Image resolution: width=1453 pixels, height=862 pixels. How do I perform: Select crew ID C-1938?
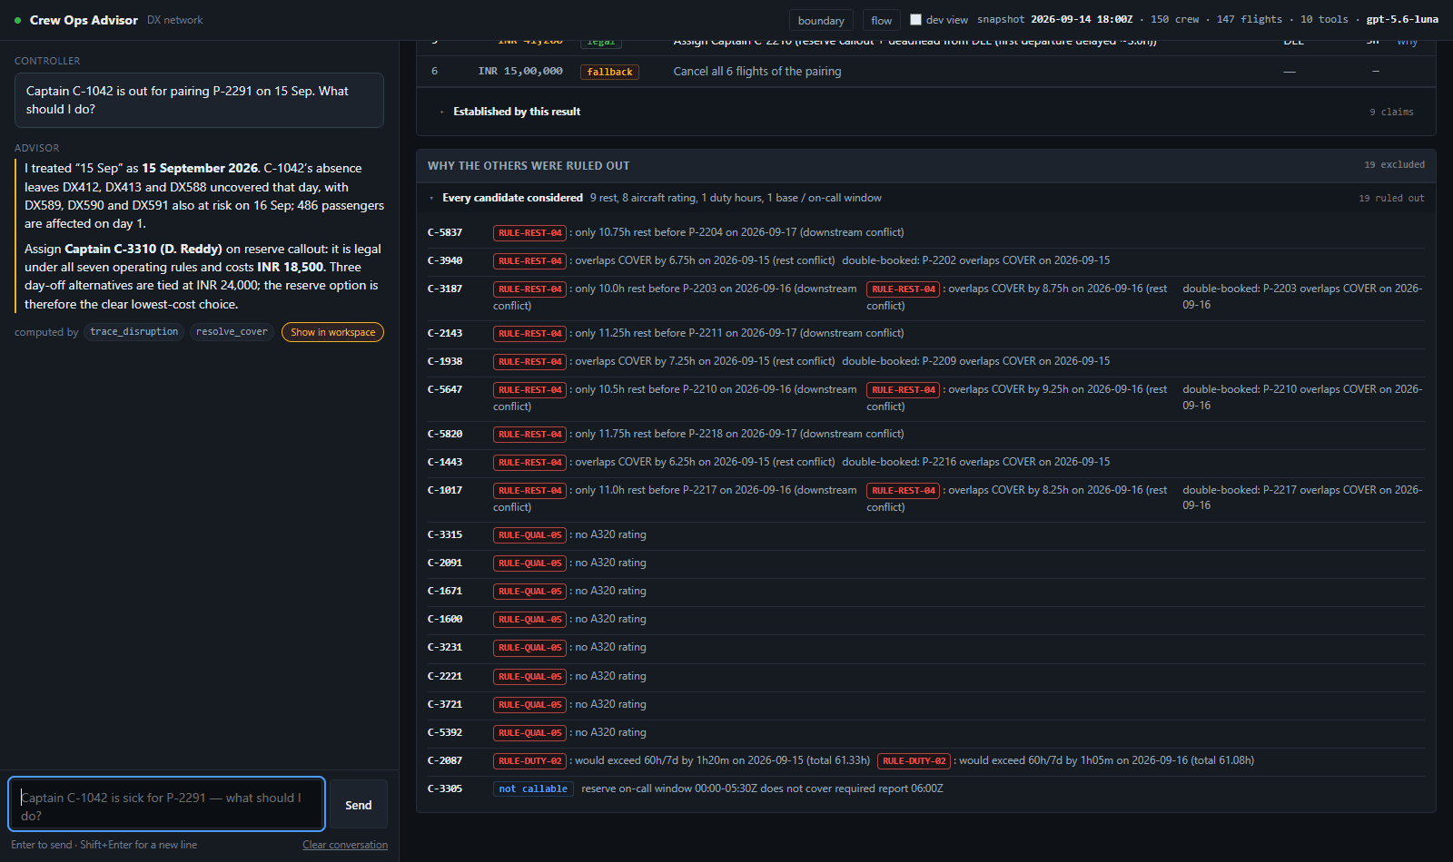coord(445,361)
